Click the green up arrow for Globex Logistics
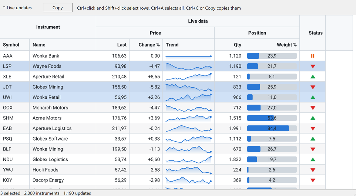This screenshot has width=356, height=196. (x=313, y=159)
